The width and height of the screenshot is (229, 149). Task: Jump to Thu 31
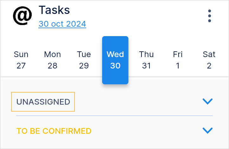146,60
